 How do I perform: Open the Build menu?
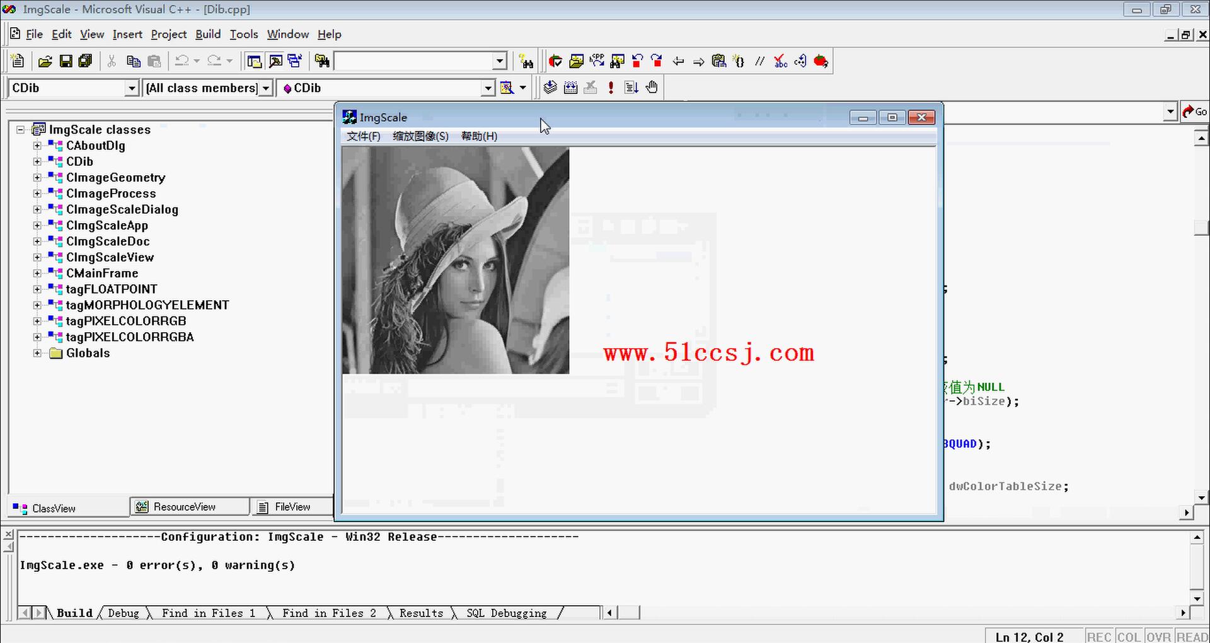point(208,34)
